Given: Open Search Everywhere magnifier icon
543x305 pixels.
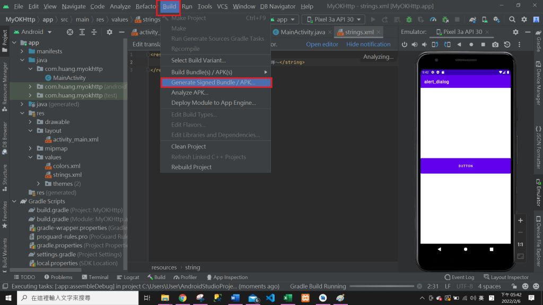Looking at the screenshot, I should [x=512, y=20].
